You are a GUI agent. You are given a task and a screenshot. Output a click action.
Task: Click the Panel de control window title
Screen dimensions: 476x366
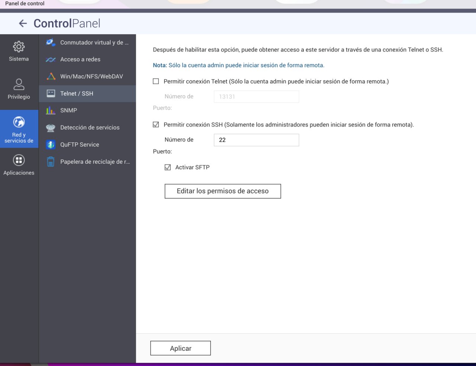click(25, 3)
